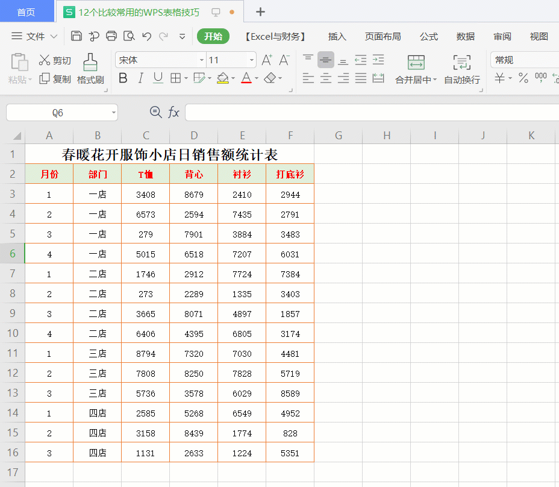Toggle Italic formatting
The height and width of the screenshot is (487, 559).
tap(140, 78)
